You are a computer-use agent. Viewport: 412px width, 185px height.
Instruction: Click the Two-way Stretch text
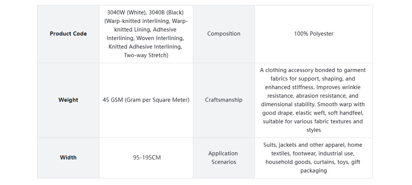146,55
